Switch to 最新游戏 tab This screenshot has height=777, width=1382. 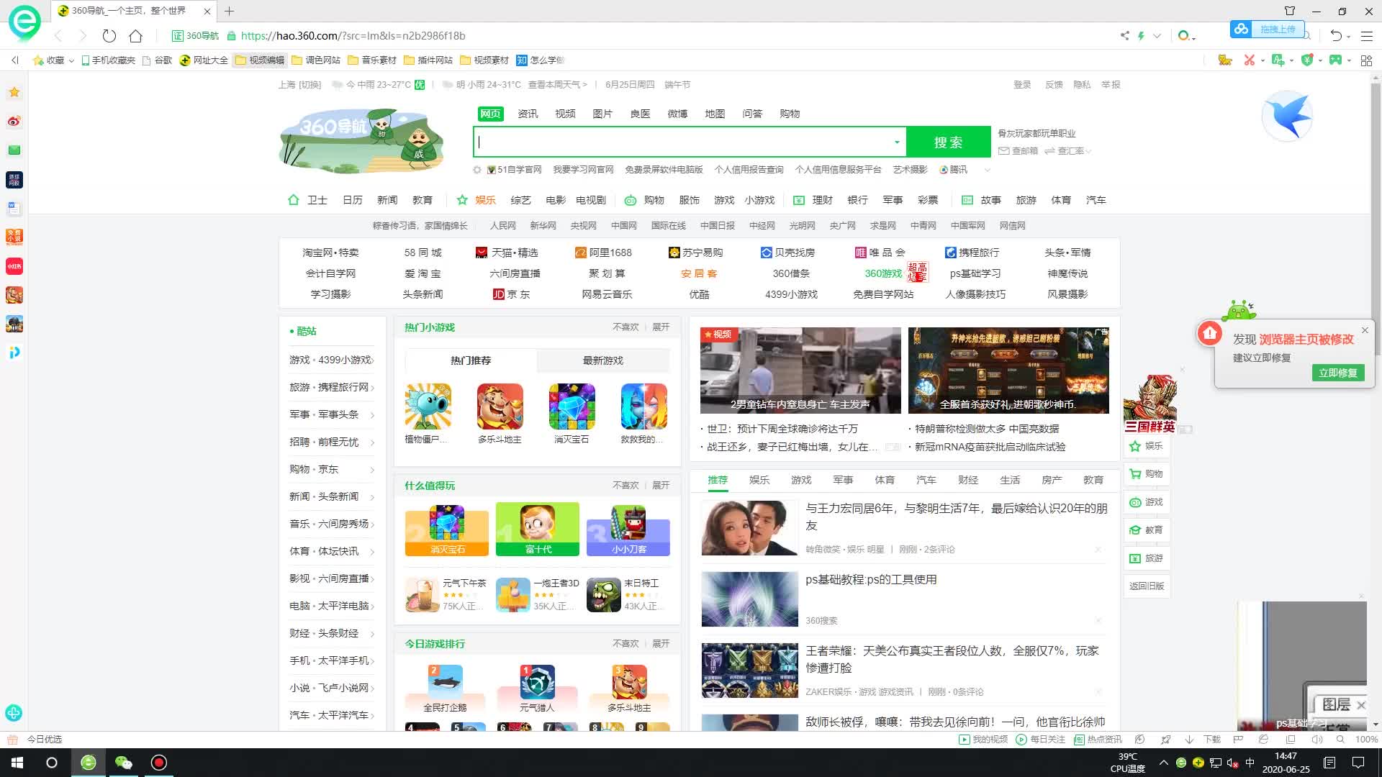[603, 360]
